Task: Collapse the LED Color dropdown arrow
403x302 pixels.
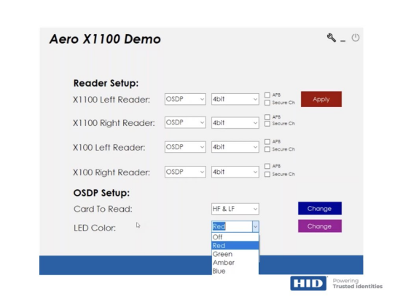Action: pos(256,226)
